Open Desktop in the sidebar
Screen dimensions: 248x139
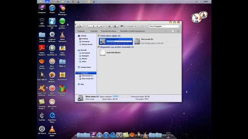[x=85, y=39]
